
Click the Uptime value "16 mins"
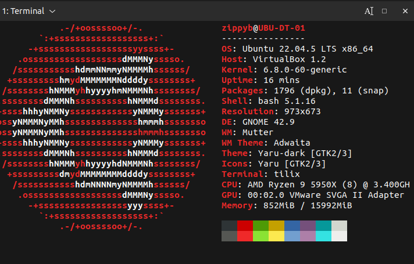[x=281, y=80]
